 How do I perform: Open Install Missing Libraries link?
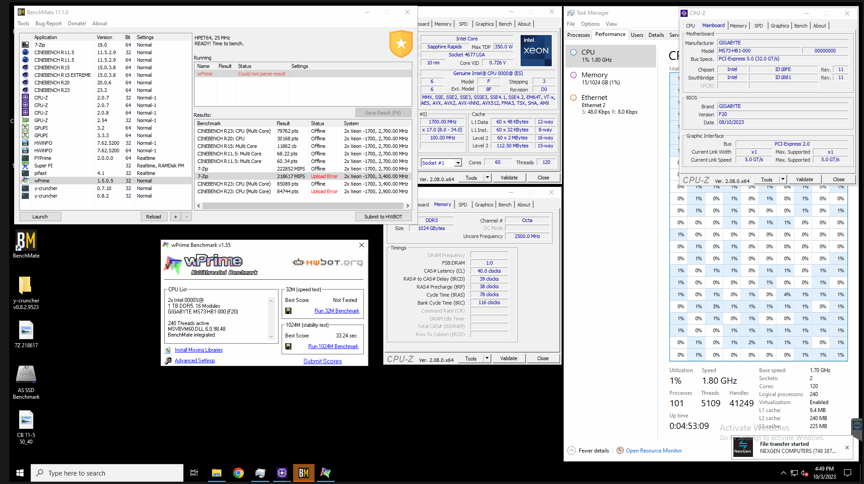tap(199, 350)
